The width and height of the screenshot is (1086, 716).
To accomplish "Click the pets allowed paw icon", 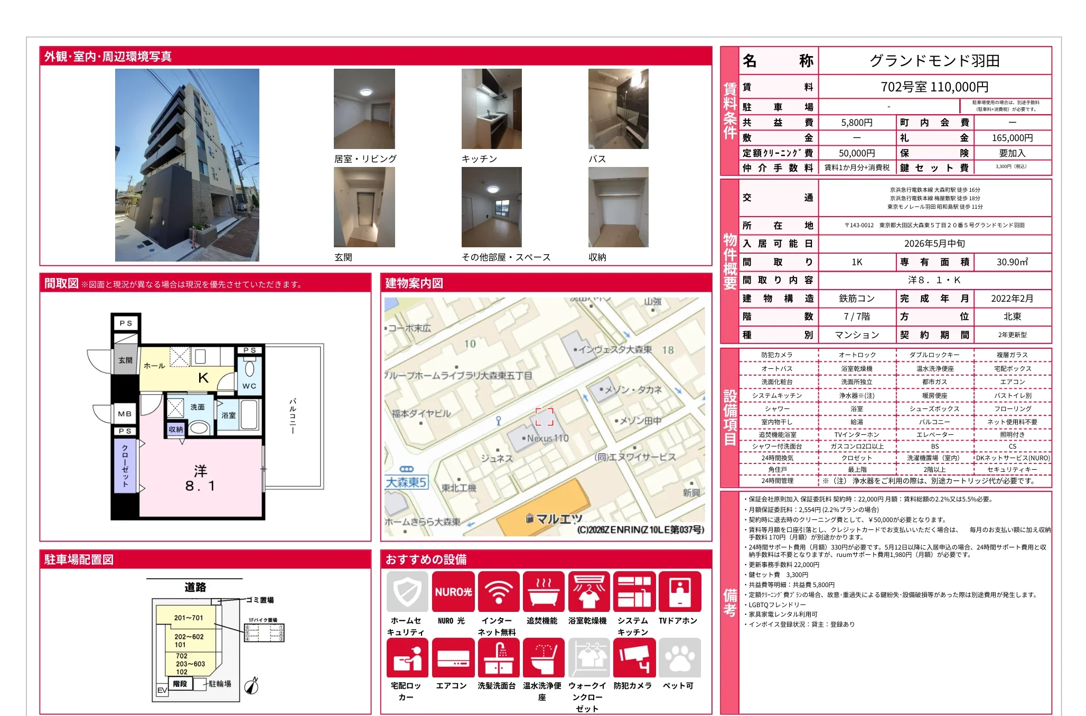I will (679, 657).
